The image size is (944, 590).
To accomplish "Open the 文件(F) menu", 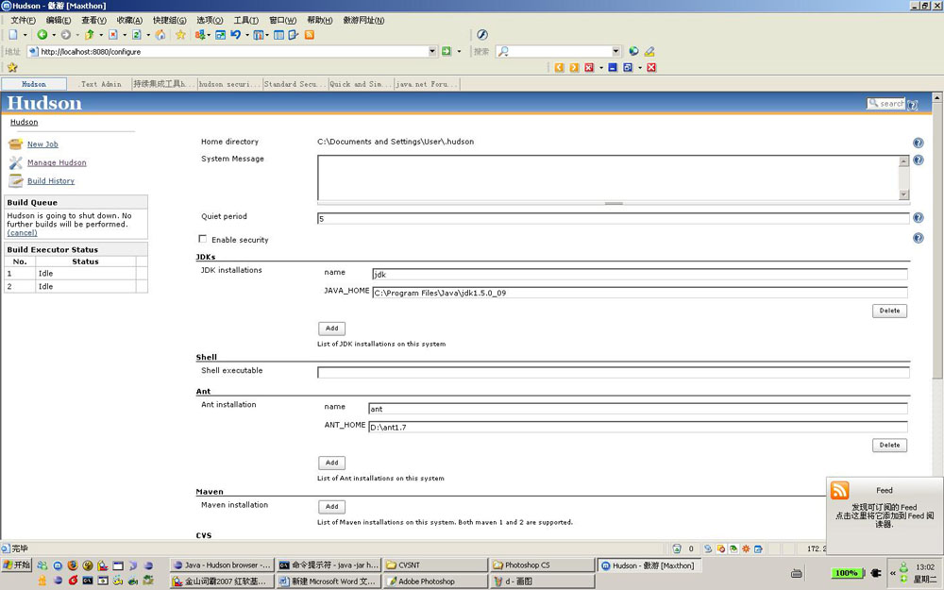I will (23, 21).
